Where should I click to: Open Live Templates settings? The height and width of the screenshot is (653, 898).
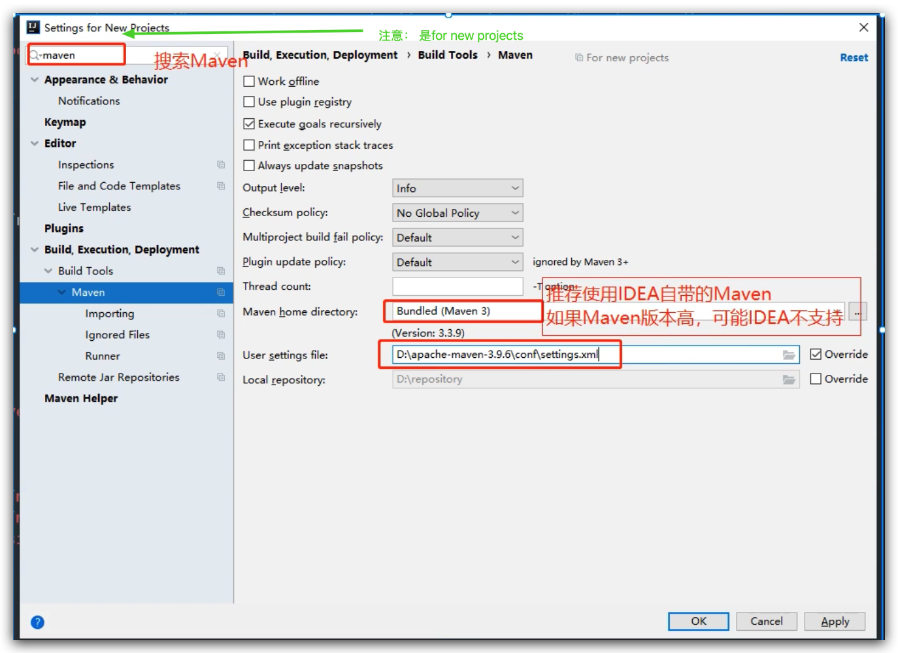[94, 207]
